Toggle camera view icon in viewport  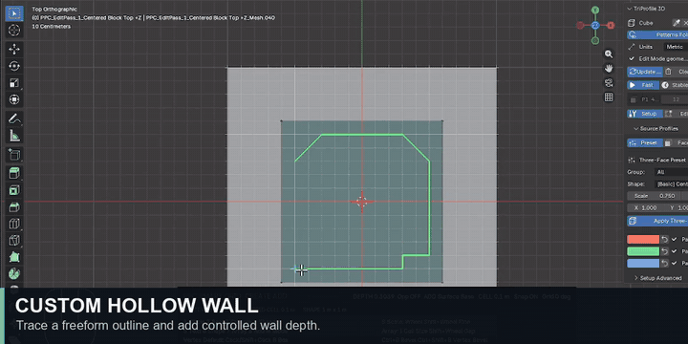(x=609, y=83)
